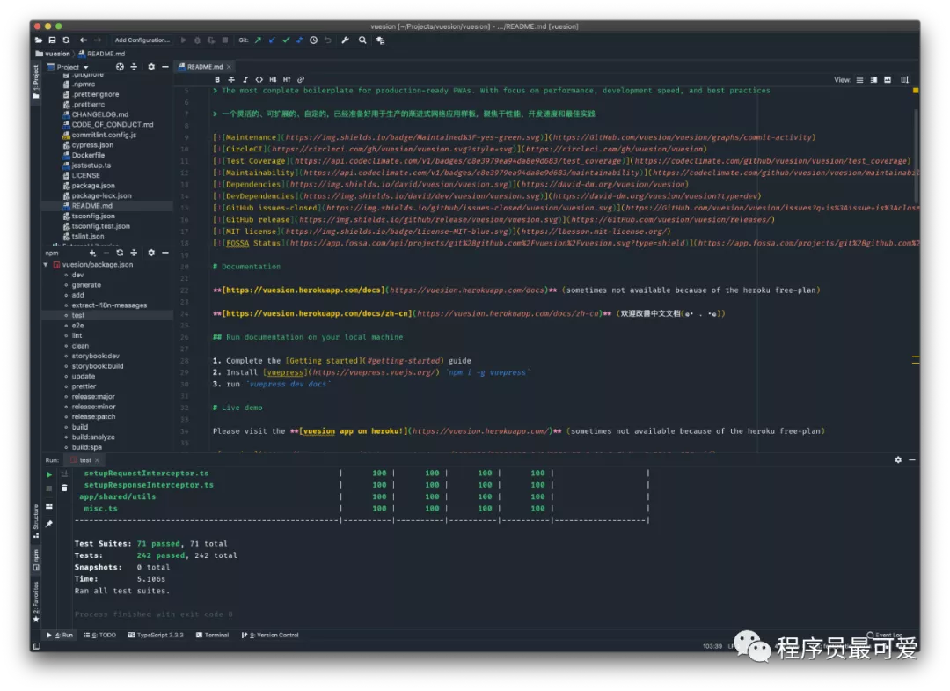Open the Favorites side tool window
The image size is (950, 691).
[x=36, y=602]
